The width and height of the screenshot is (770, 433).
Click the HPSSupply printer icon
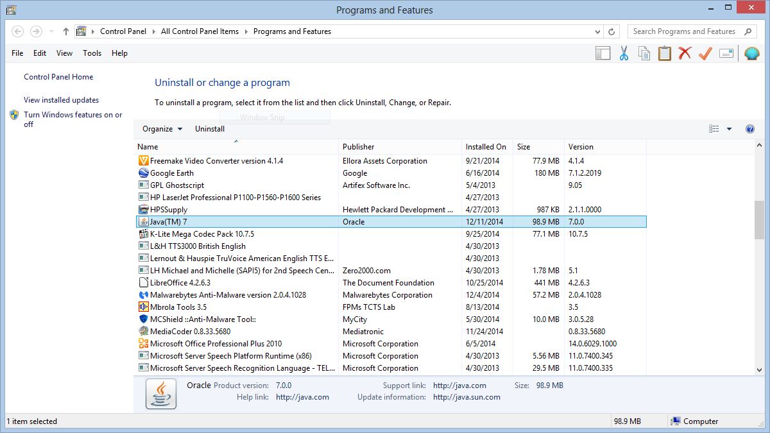point(144,210)
